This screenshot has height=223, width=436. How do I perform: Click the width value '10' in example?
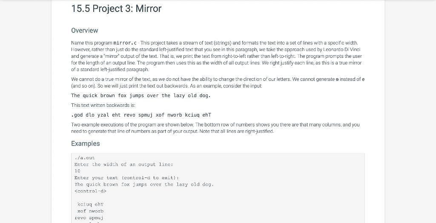(77, 171)
